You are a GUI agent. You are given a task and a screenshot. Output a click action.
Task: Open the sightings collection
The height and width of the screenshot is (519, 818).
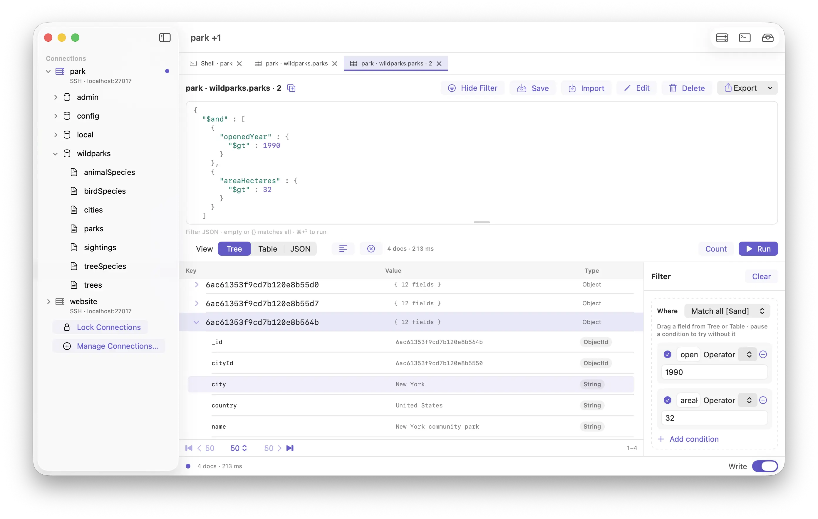100,247
